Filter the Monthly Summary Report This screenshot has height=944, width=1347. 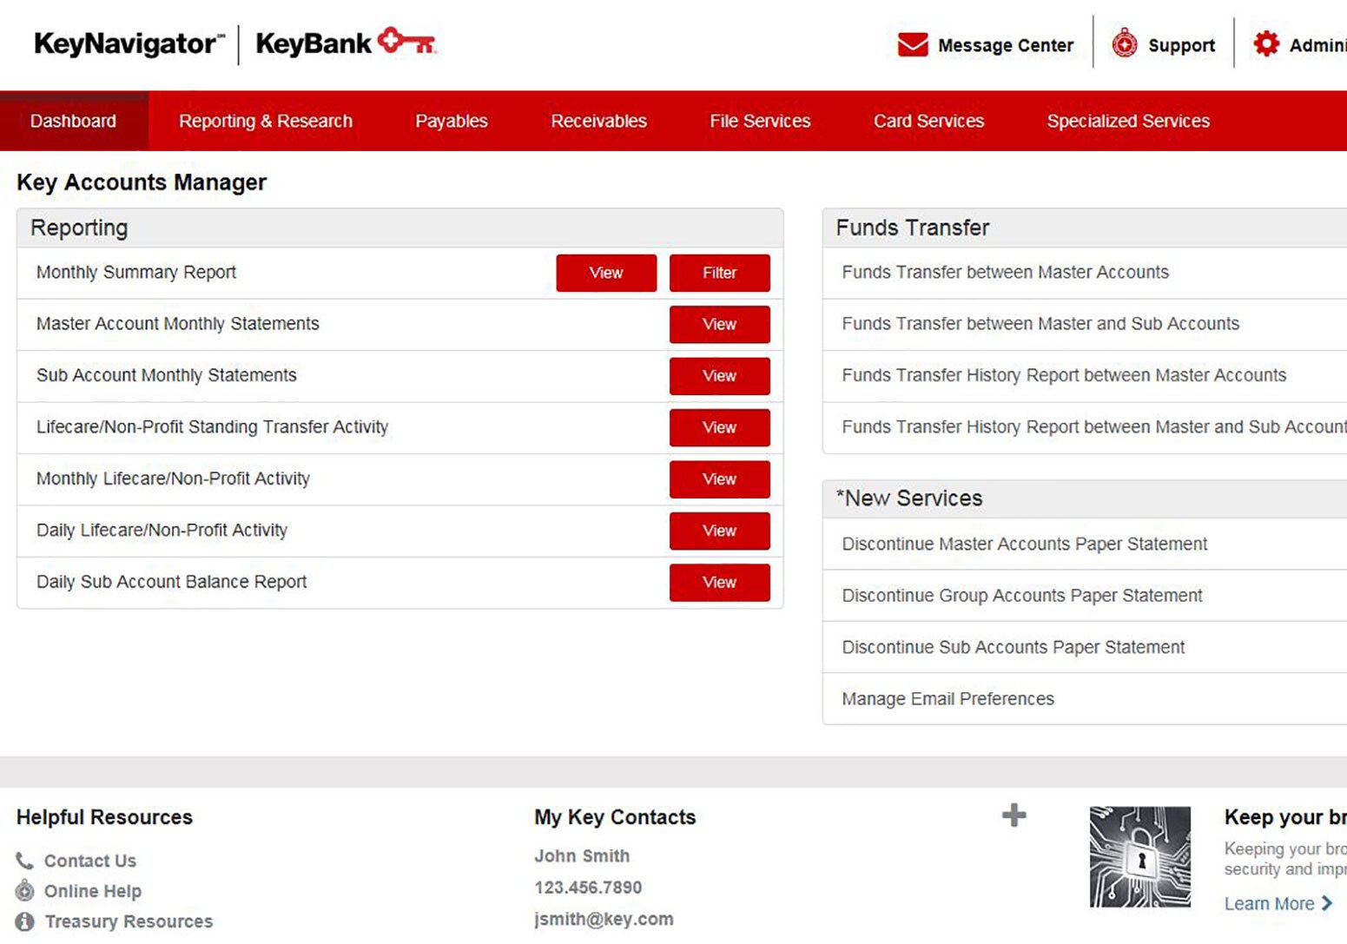click(719, 273)
